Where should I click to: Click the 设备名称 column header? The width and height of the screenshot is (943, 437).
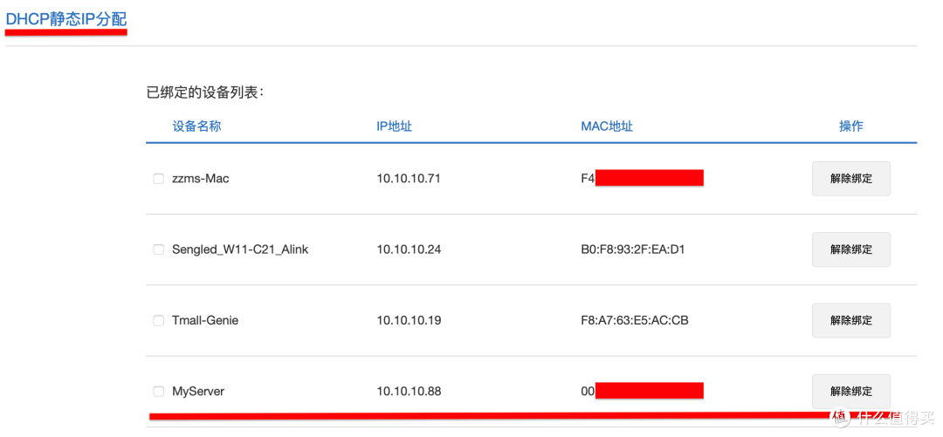[x=196, y=126]
